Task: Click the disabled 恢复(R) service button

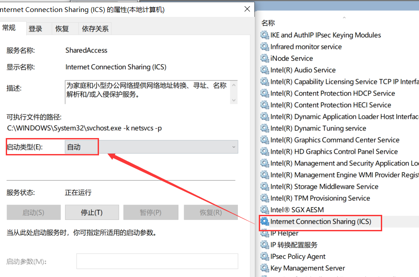Action: [x=211, y=213]
